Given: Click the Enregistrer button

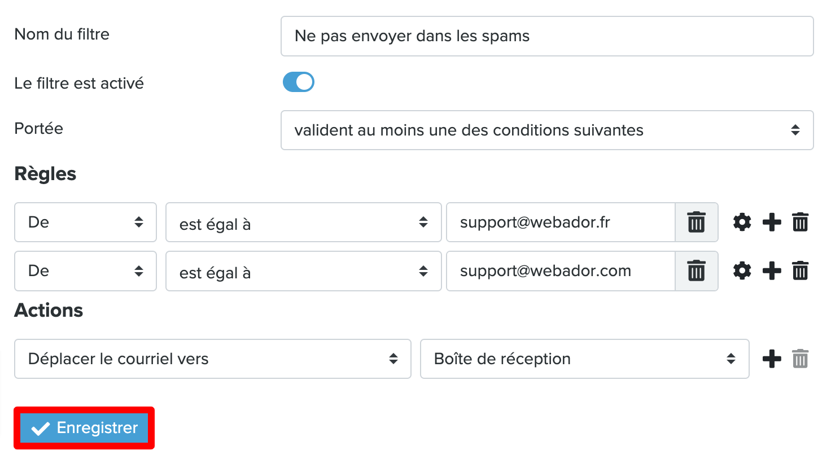Looking at the screenshot, I should click(84, 428).
